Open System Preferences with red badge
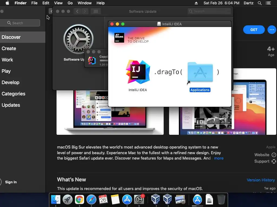 tap(139, 200)
